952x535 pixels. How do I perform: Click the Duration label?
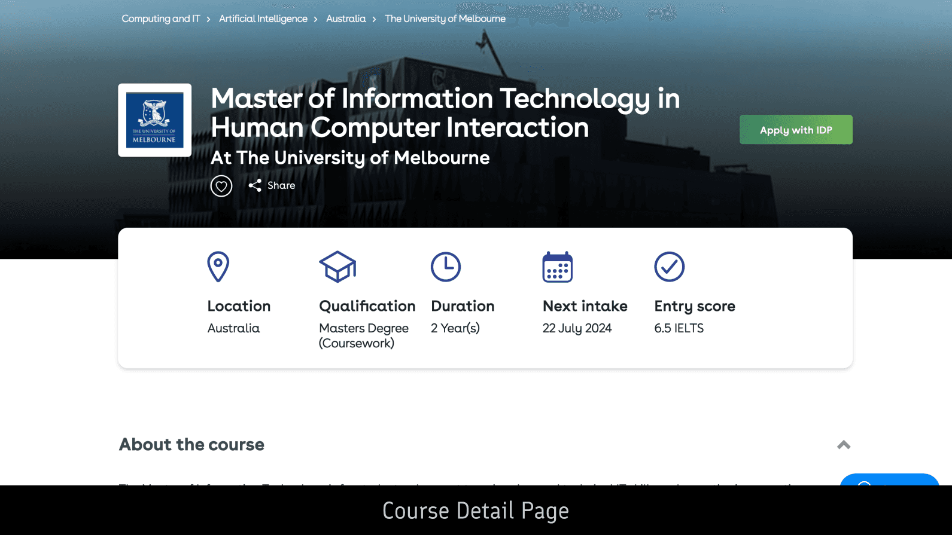tap(463, 306)
